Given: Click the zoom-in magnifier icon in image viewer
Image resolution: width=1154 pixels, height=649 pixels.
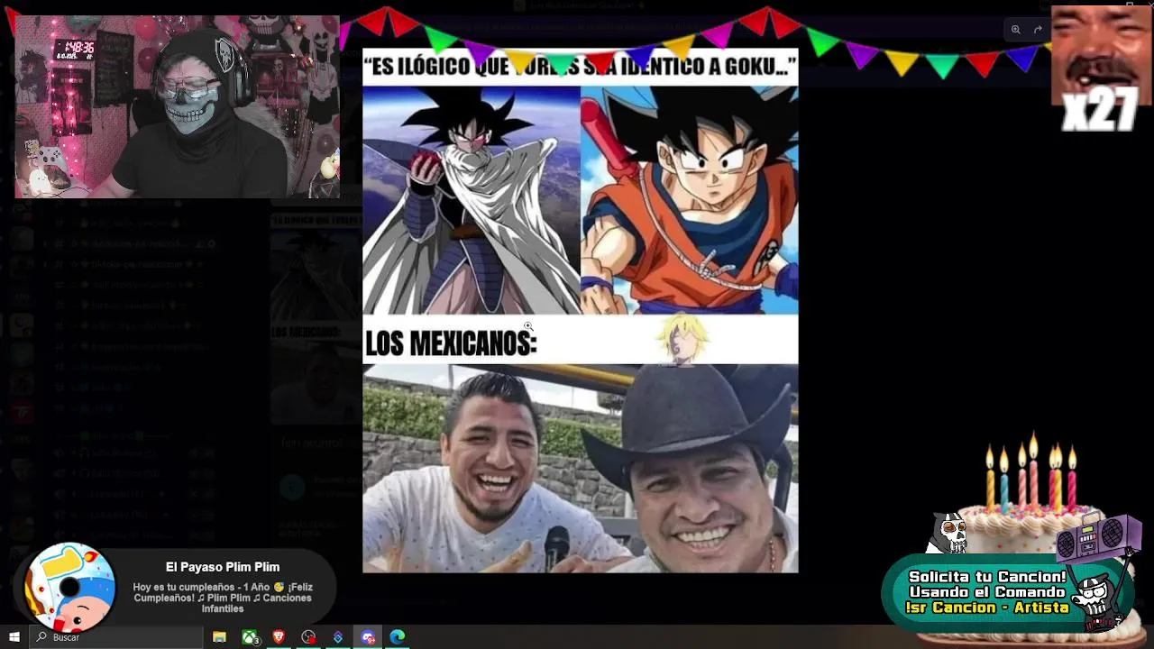Looking at the screenshot, I should click(x=1015, y=30).
